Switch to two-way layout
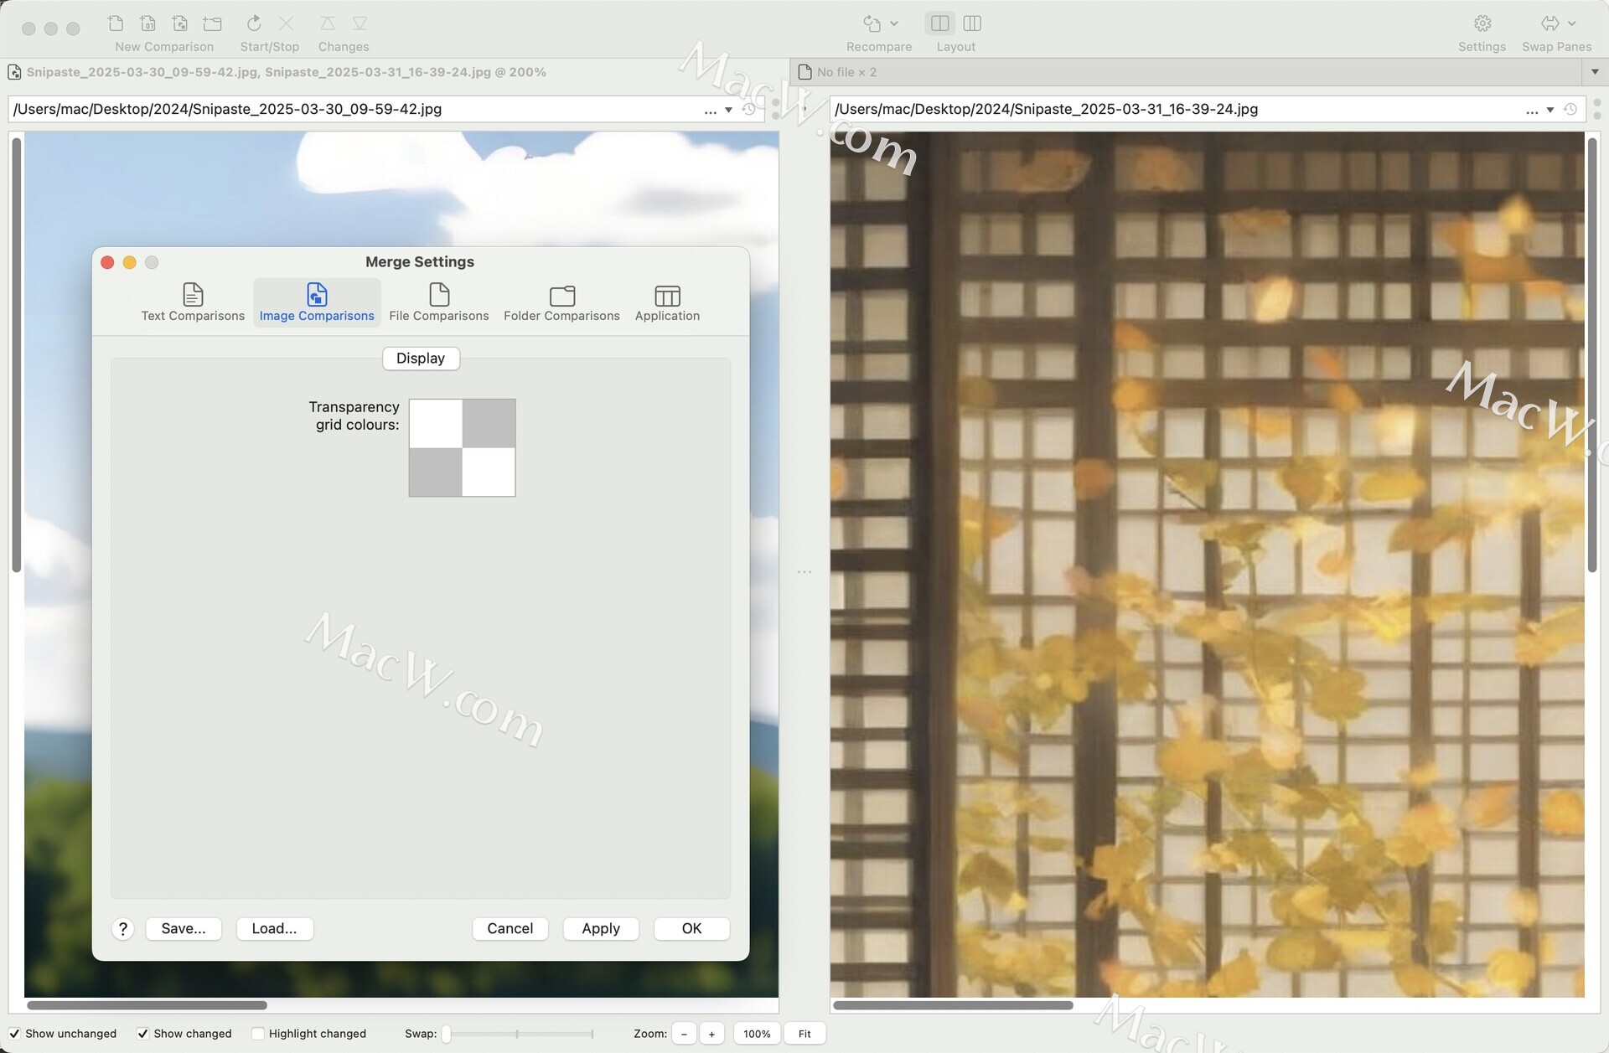The width and height of the screenshot is (1609, 1053). click(x=940, y=23)
